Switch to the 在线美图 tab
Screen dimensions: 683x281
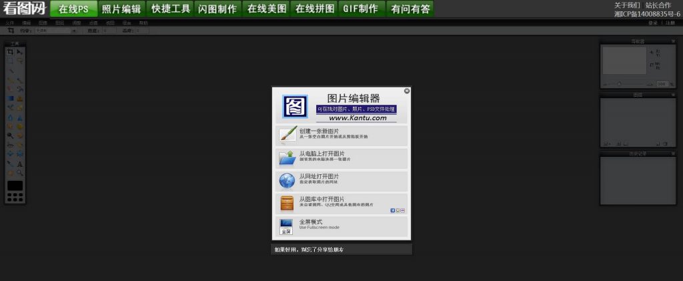(267, 9)
